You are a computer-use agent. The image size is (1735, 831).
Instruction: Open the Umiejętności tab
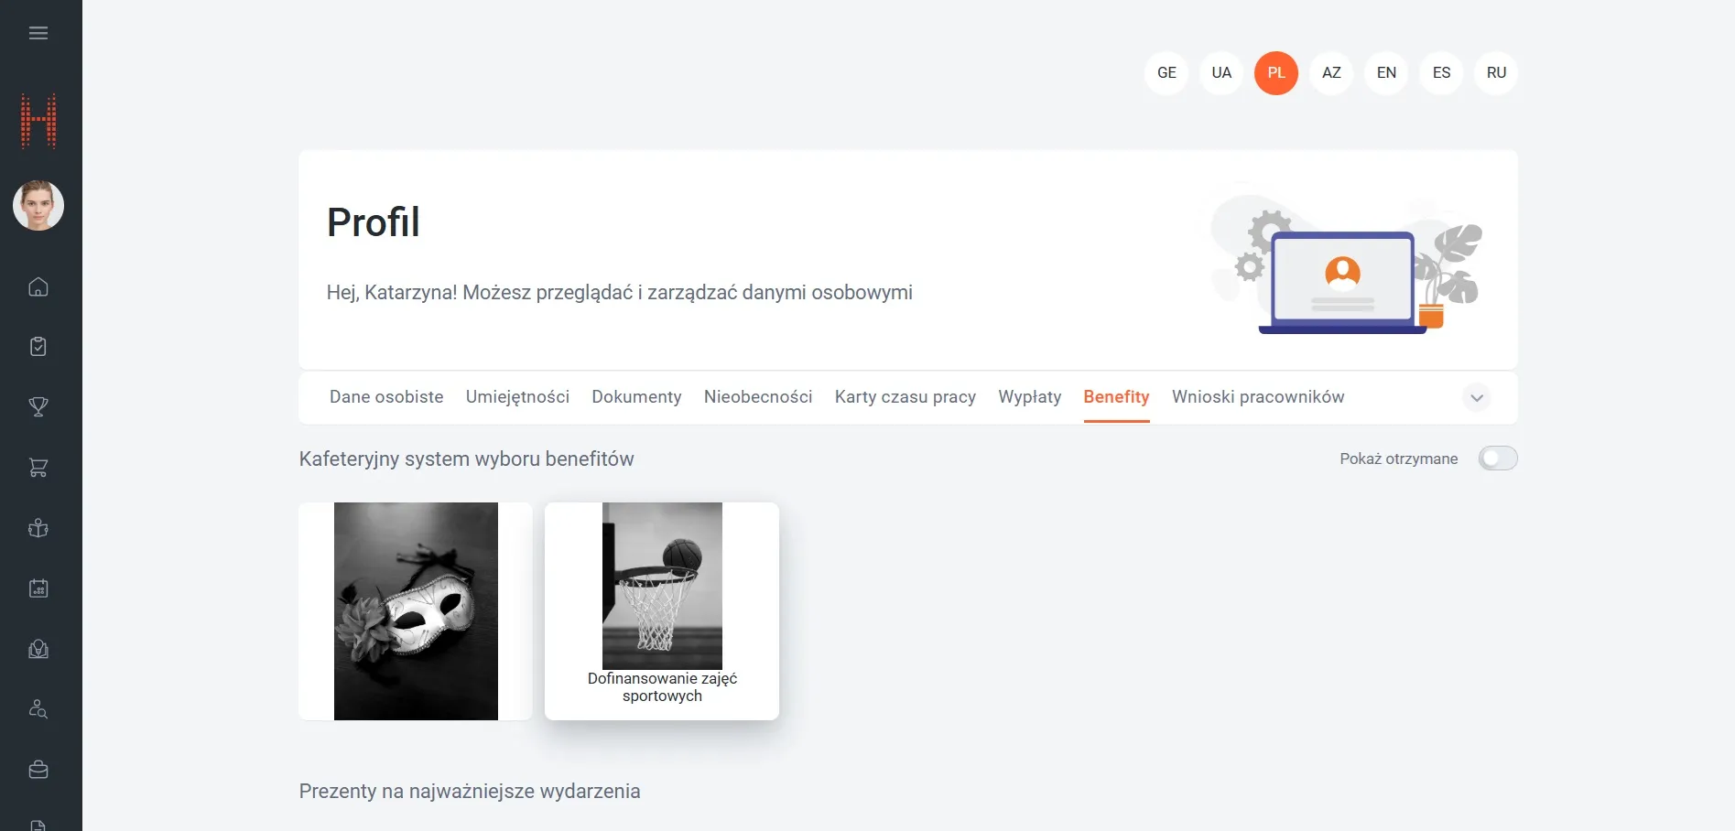[x=517, y=397]
